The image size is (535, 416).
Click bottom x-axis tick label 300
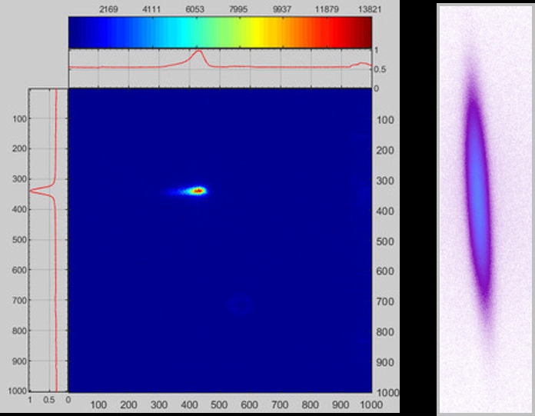[159, 405]
